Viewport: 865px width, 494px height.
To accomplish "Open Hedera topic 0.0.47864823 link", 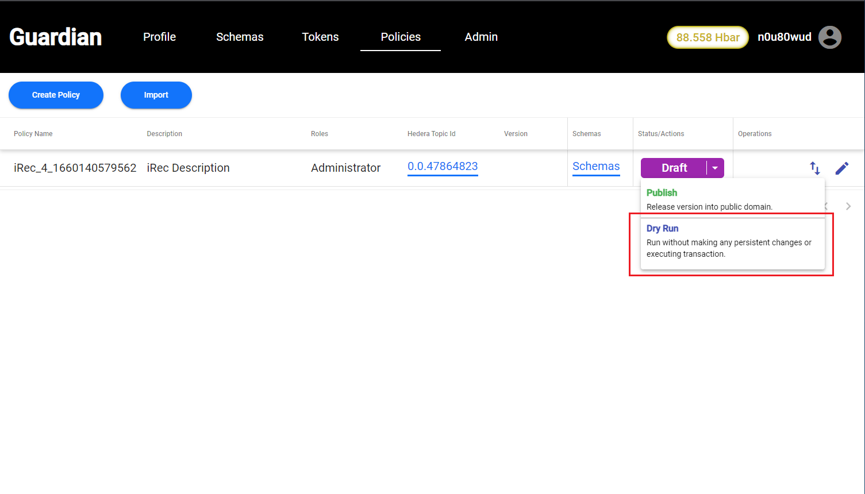I will [x=443, y=167].
